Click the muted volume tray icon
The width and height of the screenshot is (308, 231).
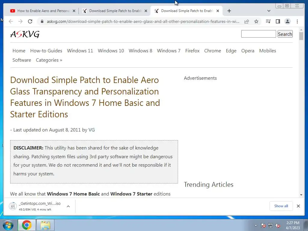(278, 225)
